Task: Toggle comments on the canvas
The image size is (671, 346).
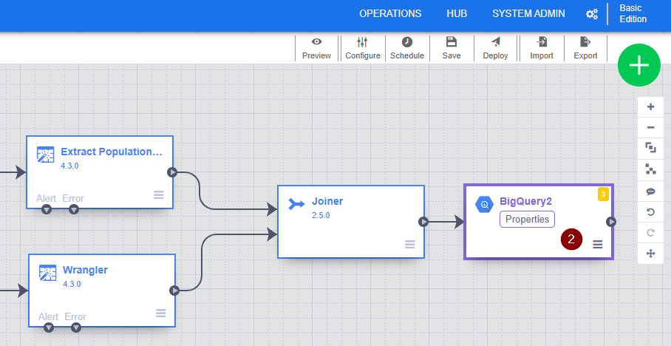Action: 650,191
